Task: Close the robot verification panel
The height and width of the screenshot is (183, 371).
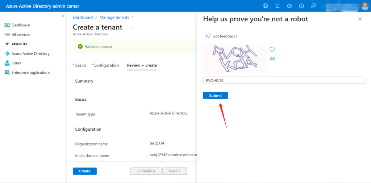Action: (x=360, y=19)
